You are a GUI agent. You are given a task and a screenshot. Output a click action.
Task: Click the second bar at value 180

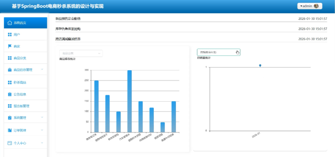click(107, 114)
